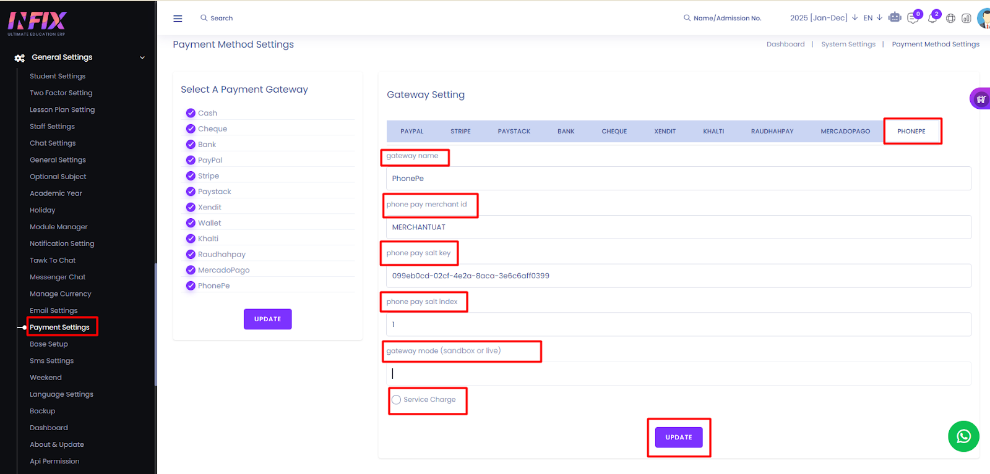Screen dimensions: 990x474
Task: Open Language Settings in sidebar
Action: coord(61,394)
